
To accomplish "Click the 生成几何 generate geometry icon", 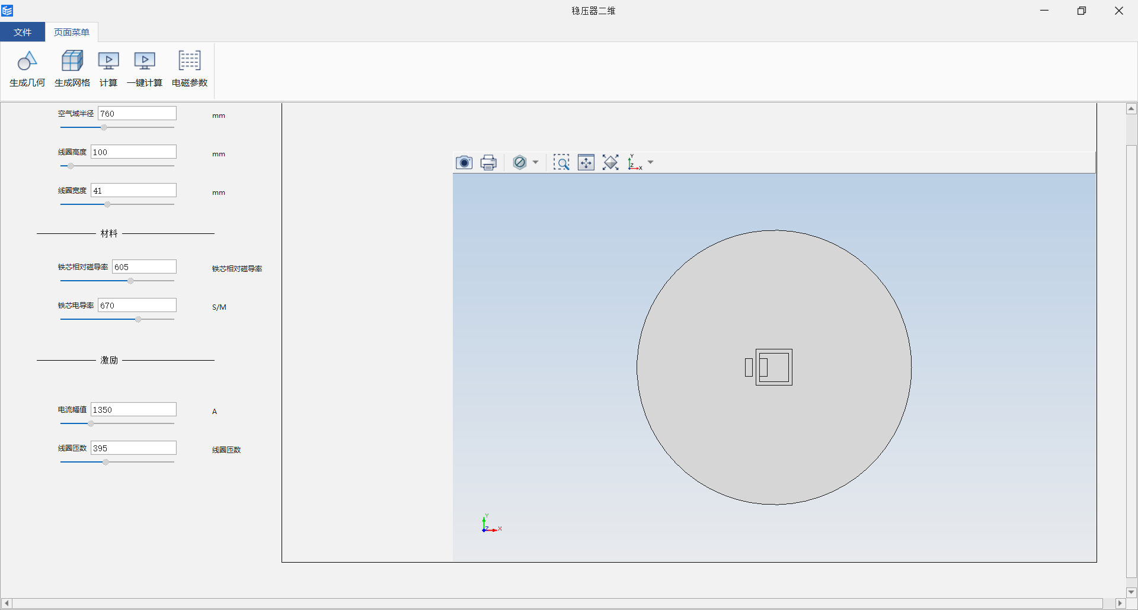I will click(x=27, y=60).
